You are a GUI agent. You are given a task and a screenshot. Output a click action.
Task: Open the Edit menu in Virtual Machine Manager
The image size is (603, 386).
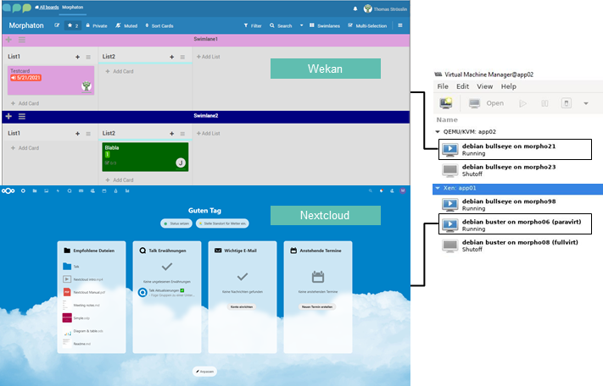point(462,86)
